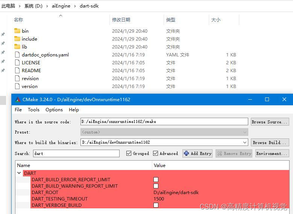Click the README file name

[31, 70]
